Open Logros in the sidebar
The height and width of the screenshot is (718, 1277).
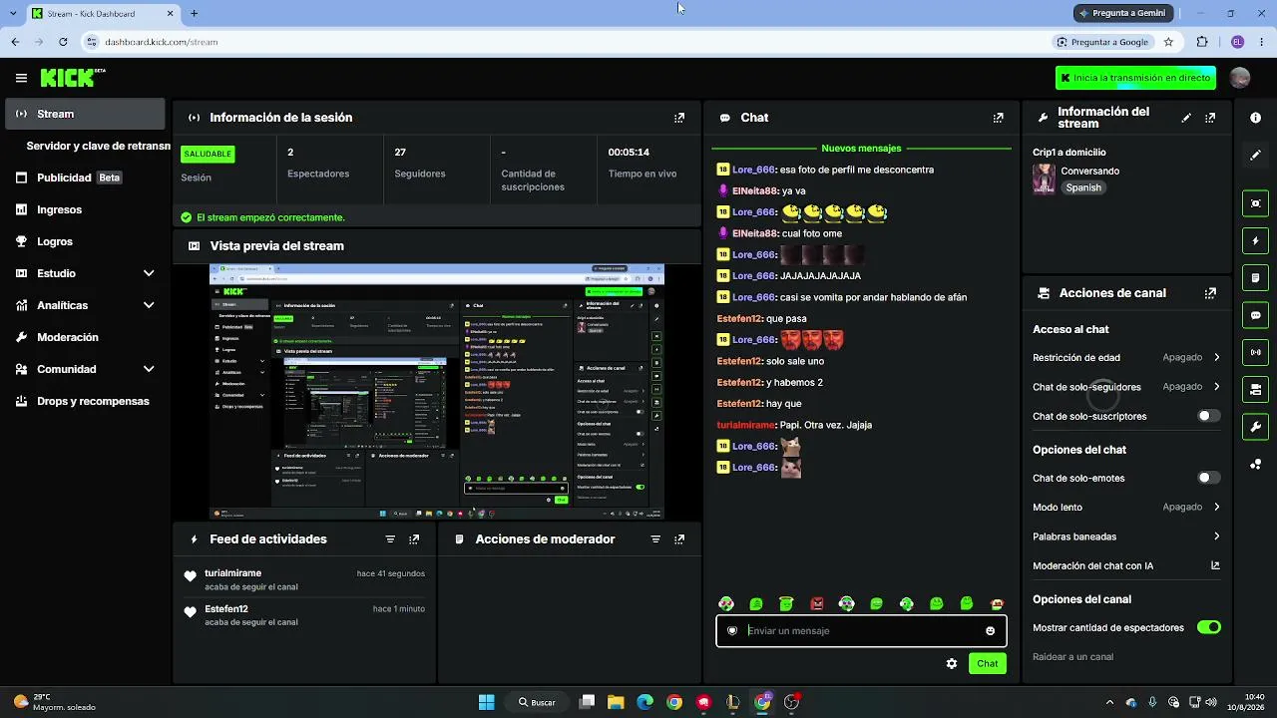[85, 241]
